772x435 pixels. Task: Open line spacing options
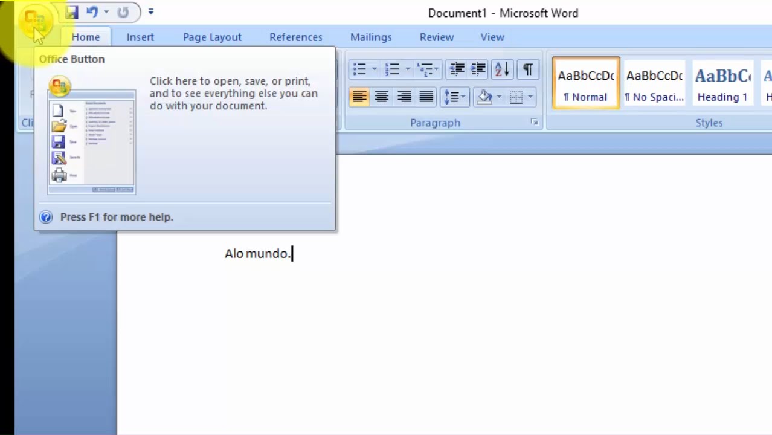(x=455, y=97)
